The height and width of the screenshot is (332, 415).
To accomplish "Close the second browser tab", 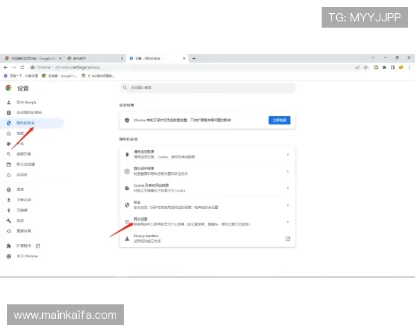I will (x=122, y=58).
